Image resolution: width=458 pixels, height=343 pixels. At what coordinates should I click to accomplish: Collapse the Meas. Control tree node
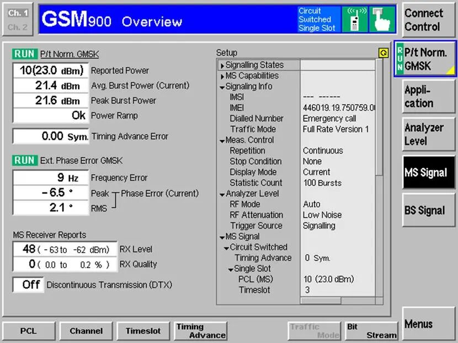pyautogui.click(x=222, y=141)
